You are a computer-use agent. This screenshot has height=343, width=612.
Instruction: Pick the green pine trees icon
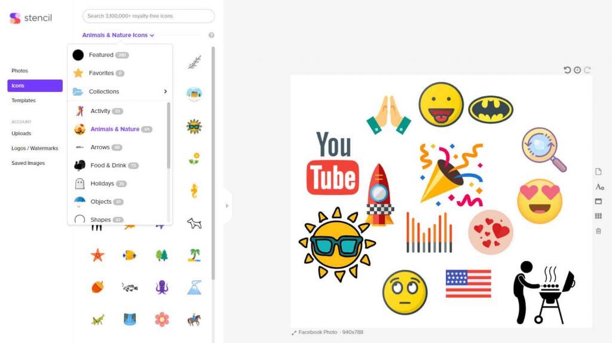point(161,255)
